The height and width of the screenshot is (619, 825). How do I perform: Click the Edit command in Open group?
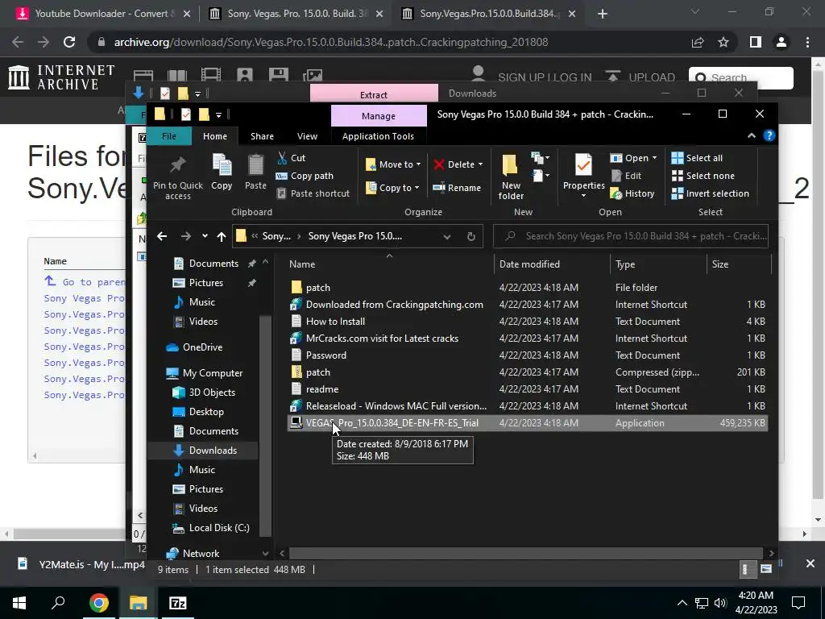[x=625, y=176]
